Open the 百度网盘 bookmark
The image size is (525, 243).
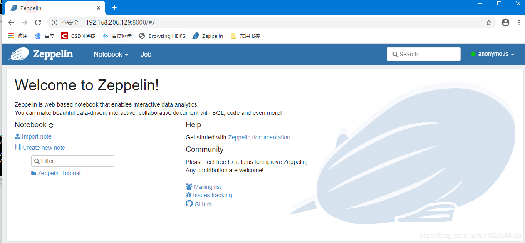[x=117, y=36]
